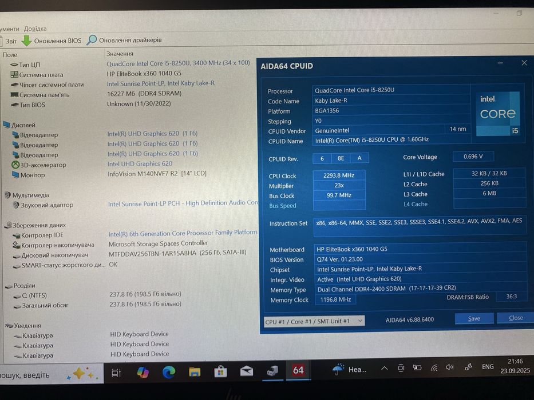
Task: Click the BIOS update green arrow icon
Action: tap(26, 41)
